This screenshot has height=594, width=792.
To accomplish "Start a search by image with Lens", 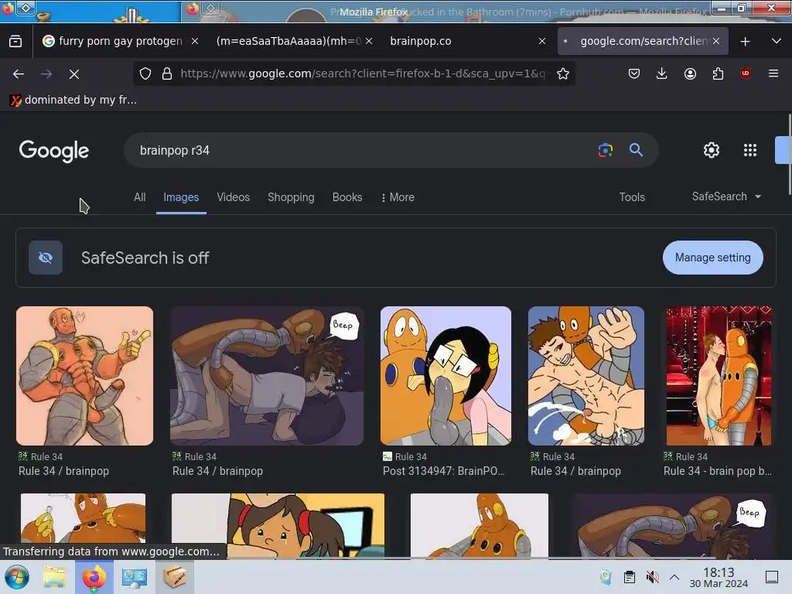I will point(605,150).
